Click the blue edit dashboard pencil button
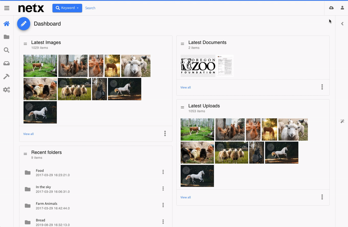Screen dimensions: 348x227 (24, 24)
